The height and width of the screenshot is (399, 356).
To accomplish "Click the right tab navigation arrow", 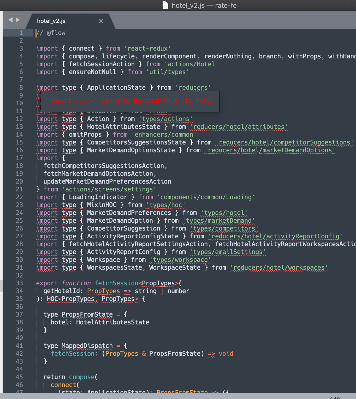I will point(18,20).
